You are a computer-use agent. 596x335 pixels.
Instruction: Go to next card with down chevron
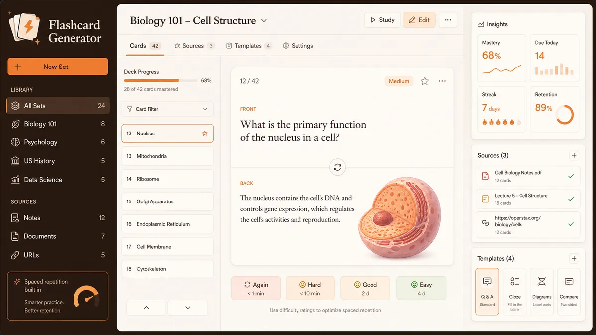click(x=188, y=308)
